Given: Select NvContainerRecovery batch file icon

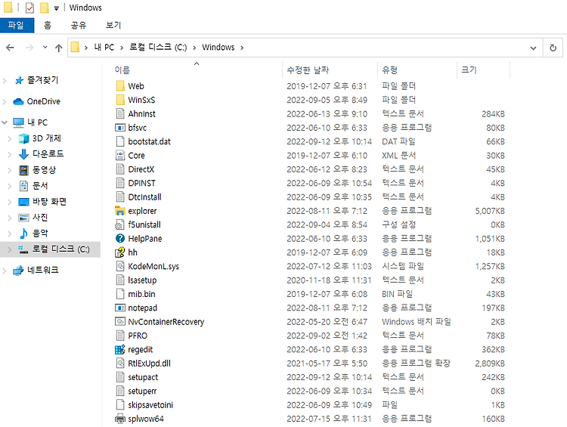Looking at the screenshot, I should (x=120, y=322).
